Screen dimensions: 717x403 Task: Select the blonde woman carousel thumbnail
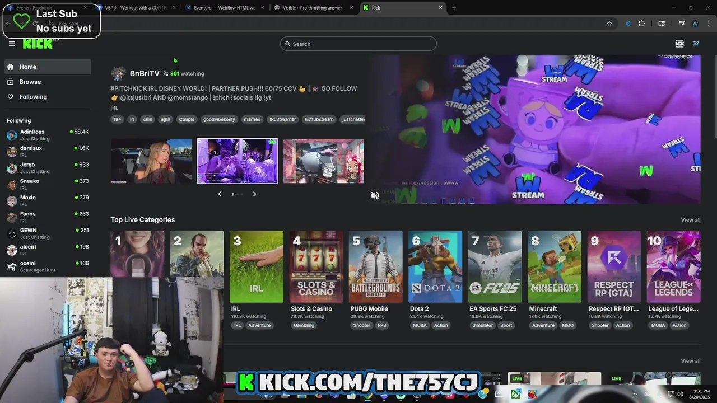[x=151, y=161]
